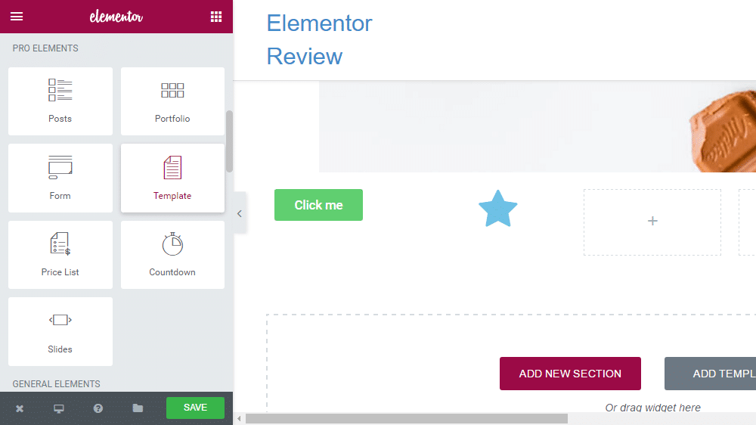Open the Elementor hamburger menu
Image resolution: width=756 pixels, height=425 pixels.
17,17
